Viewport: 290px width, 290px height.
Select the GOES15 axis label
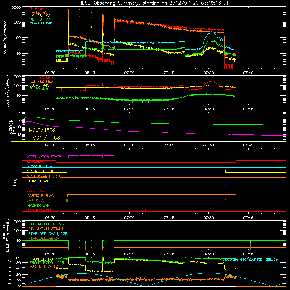12,127
